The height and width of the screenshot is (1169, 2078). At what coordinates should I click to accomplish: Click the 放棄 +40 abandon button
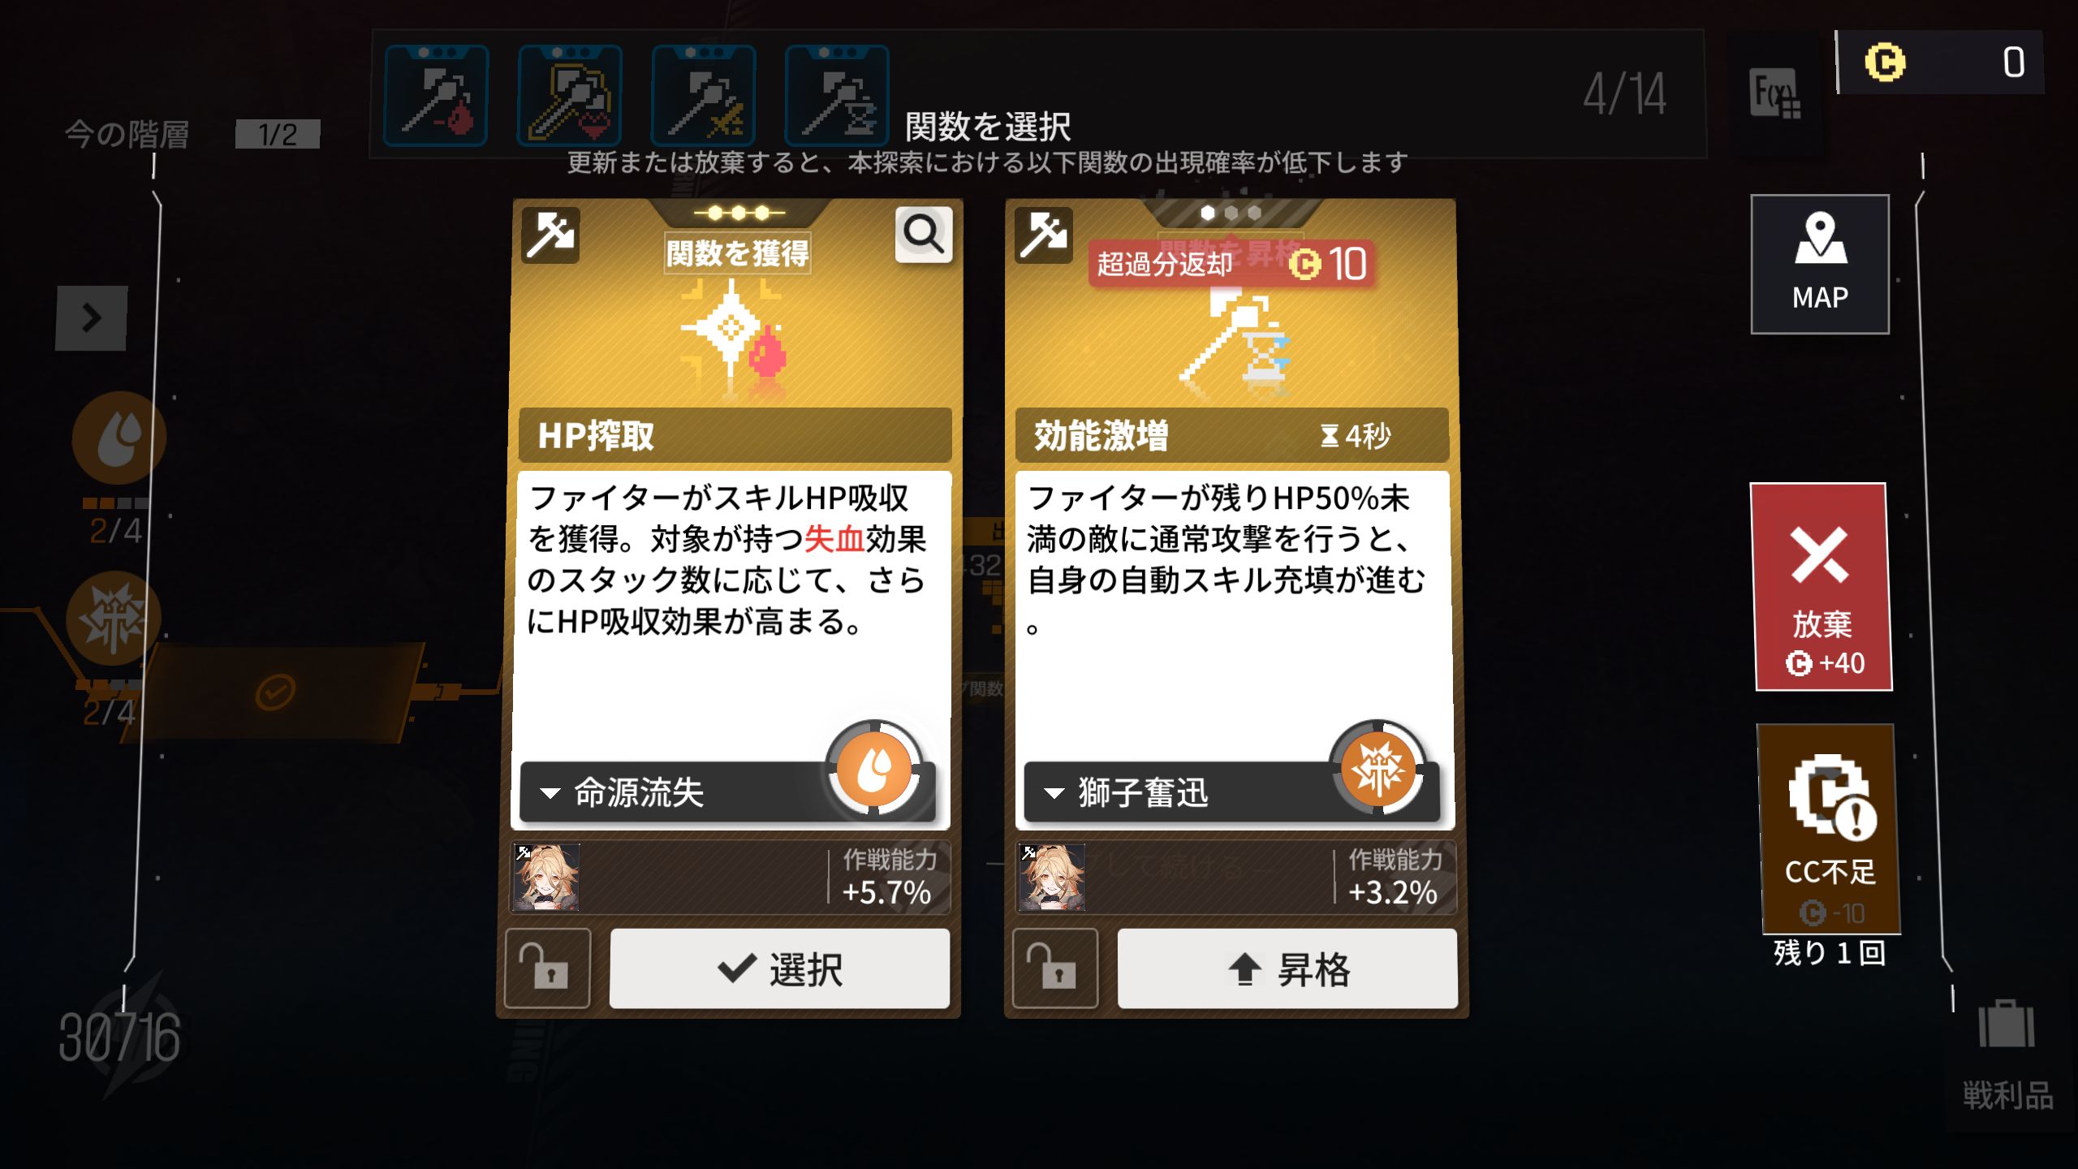pos(1822,587)
